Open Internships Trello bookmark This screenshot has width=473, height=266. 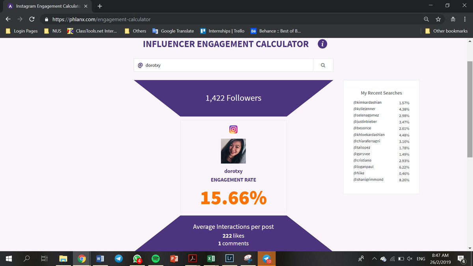(x=222, y=31)
